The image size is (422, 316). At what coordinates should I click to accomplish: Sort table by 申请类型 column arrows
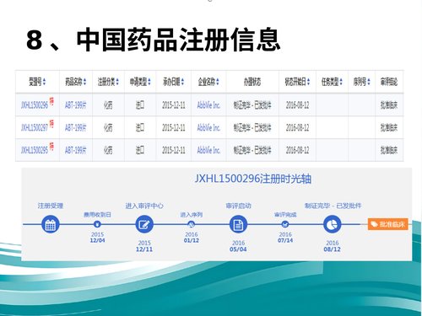pos(149,82)
